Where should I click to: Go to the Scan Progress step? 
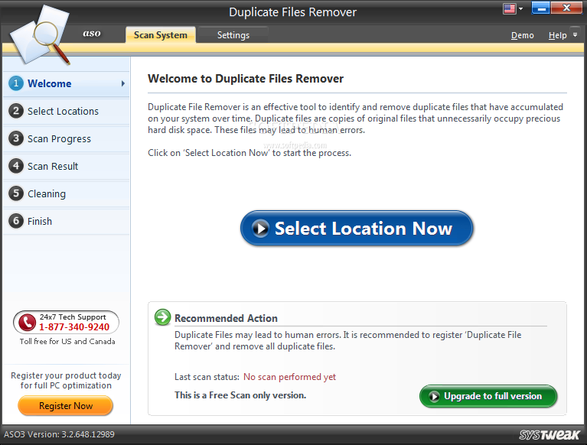(67, 138)
